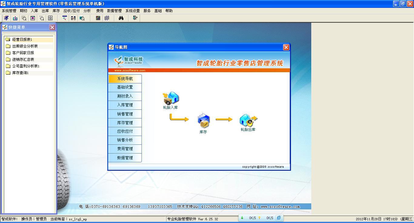Click the colored grid toolbar icon
This screenshot has height=223, width=414.
(x=98, y=18)
